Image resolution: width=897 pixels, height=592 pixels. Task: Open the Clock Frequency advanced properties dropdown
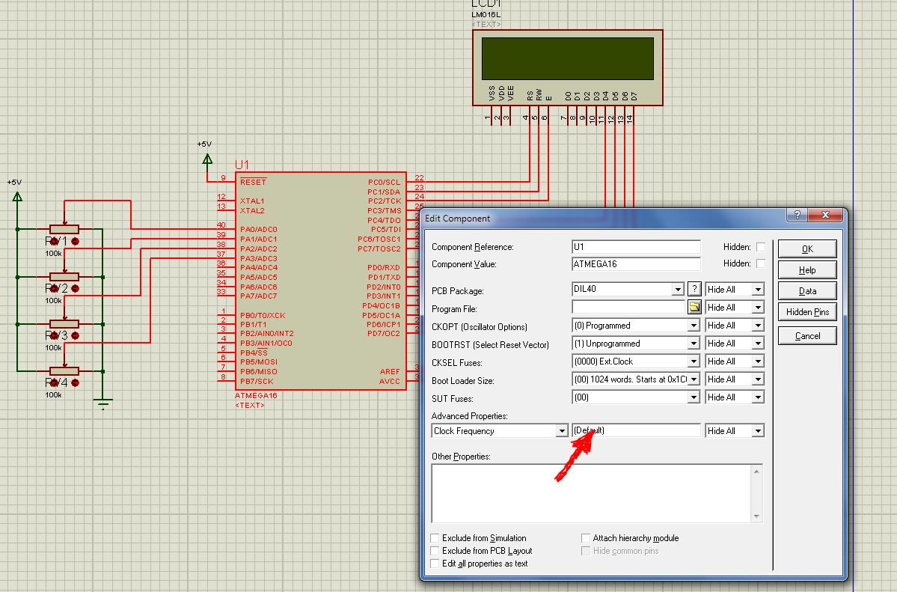tap(561, 431)
